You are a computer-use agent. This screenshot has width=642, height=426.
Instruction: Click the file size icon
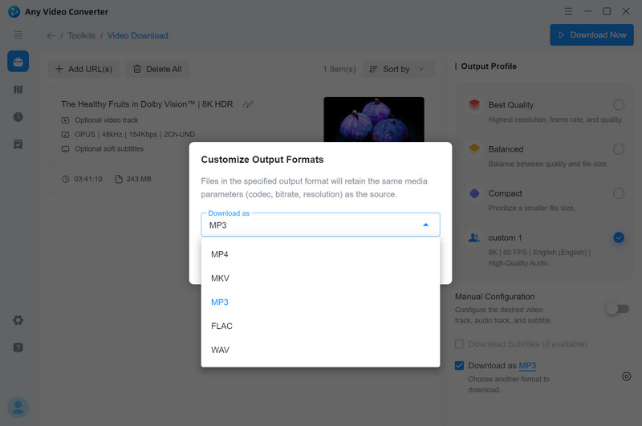pyautogui.click(x=119, y=179)
